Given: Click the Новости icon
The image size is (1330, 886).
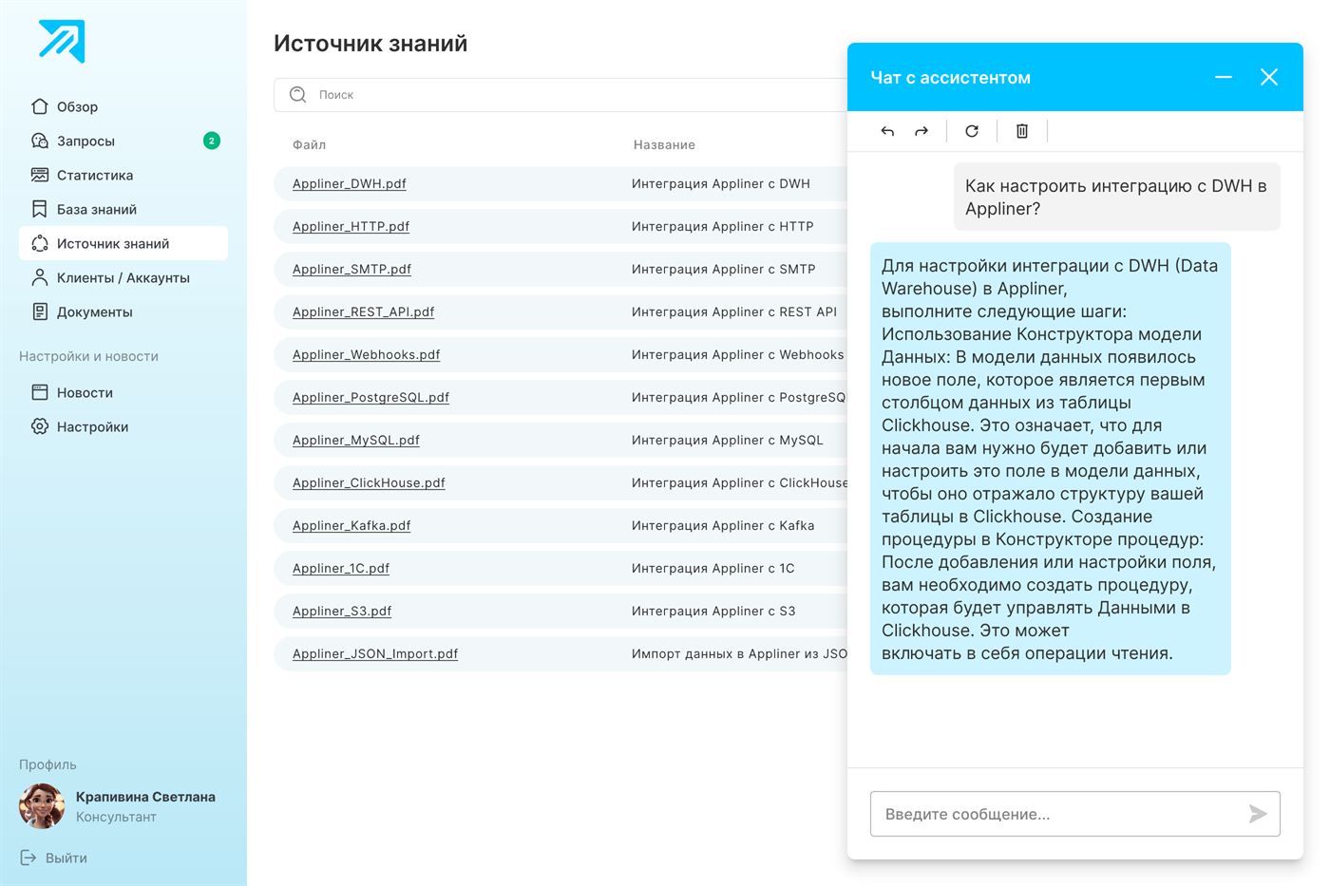Looking at the screenshot, I should coord(40,392).
